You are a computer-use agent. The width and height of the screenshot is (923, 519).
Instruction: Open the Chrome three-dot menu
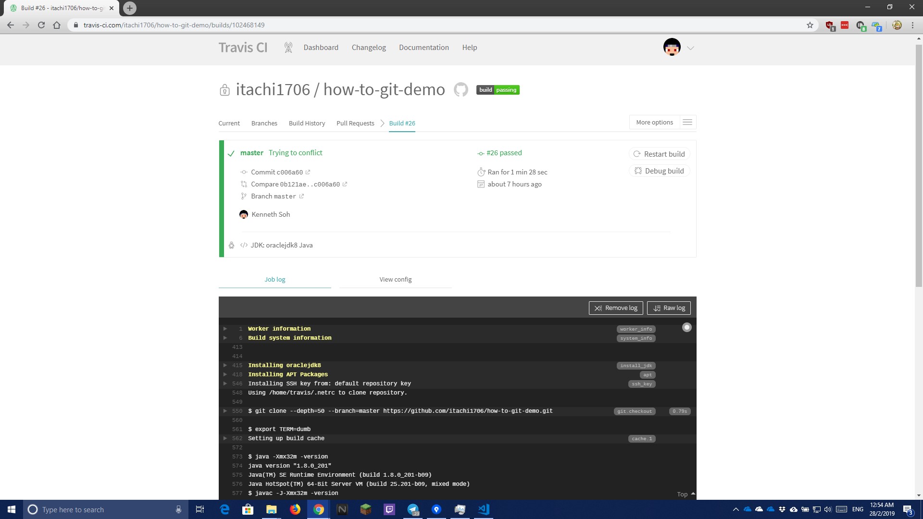click(x=912, y=25)
